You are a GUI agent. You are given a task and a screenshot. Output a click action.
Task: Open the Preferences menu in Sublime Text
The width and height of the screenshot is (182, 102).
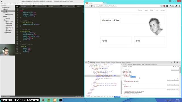pos(36,4)
